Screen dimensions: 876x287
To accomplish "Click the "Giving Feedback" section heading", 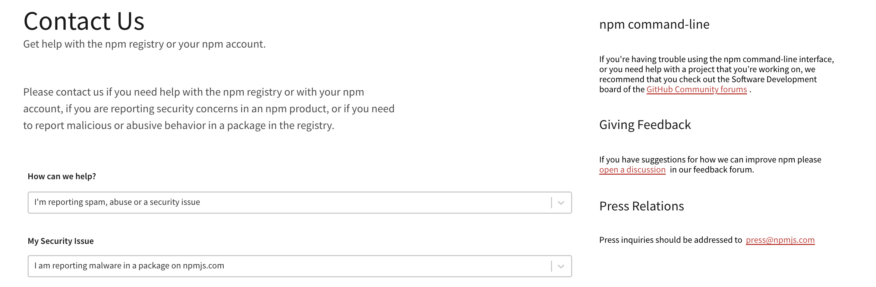I will [645, 125].
